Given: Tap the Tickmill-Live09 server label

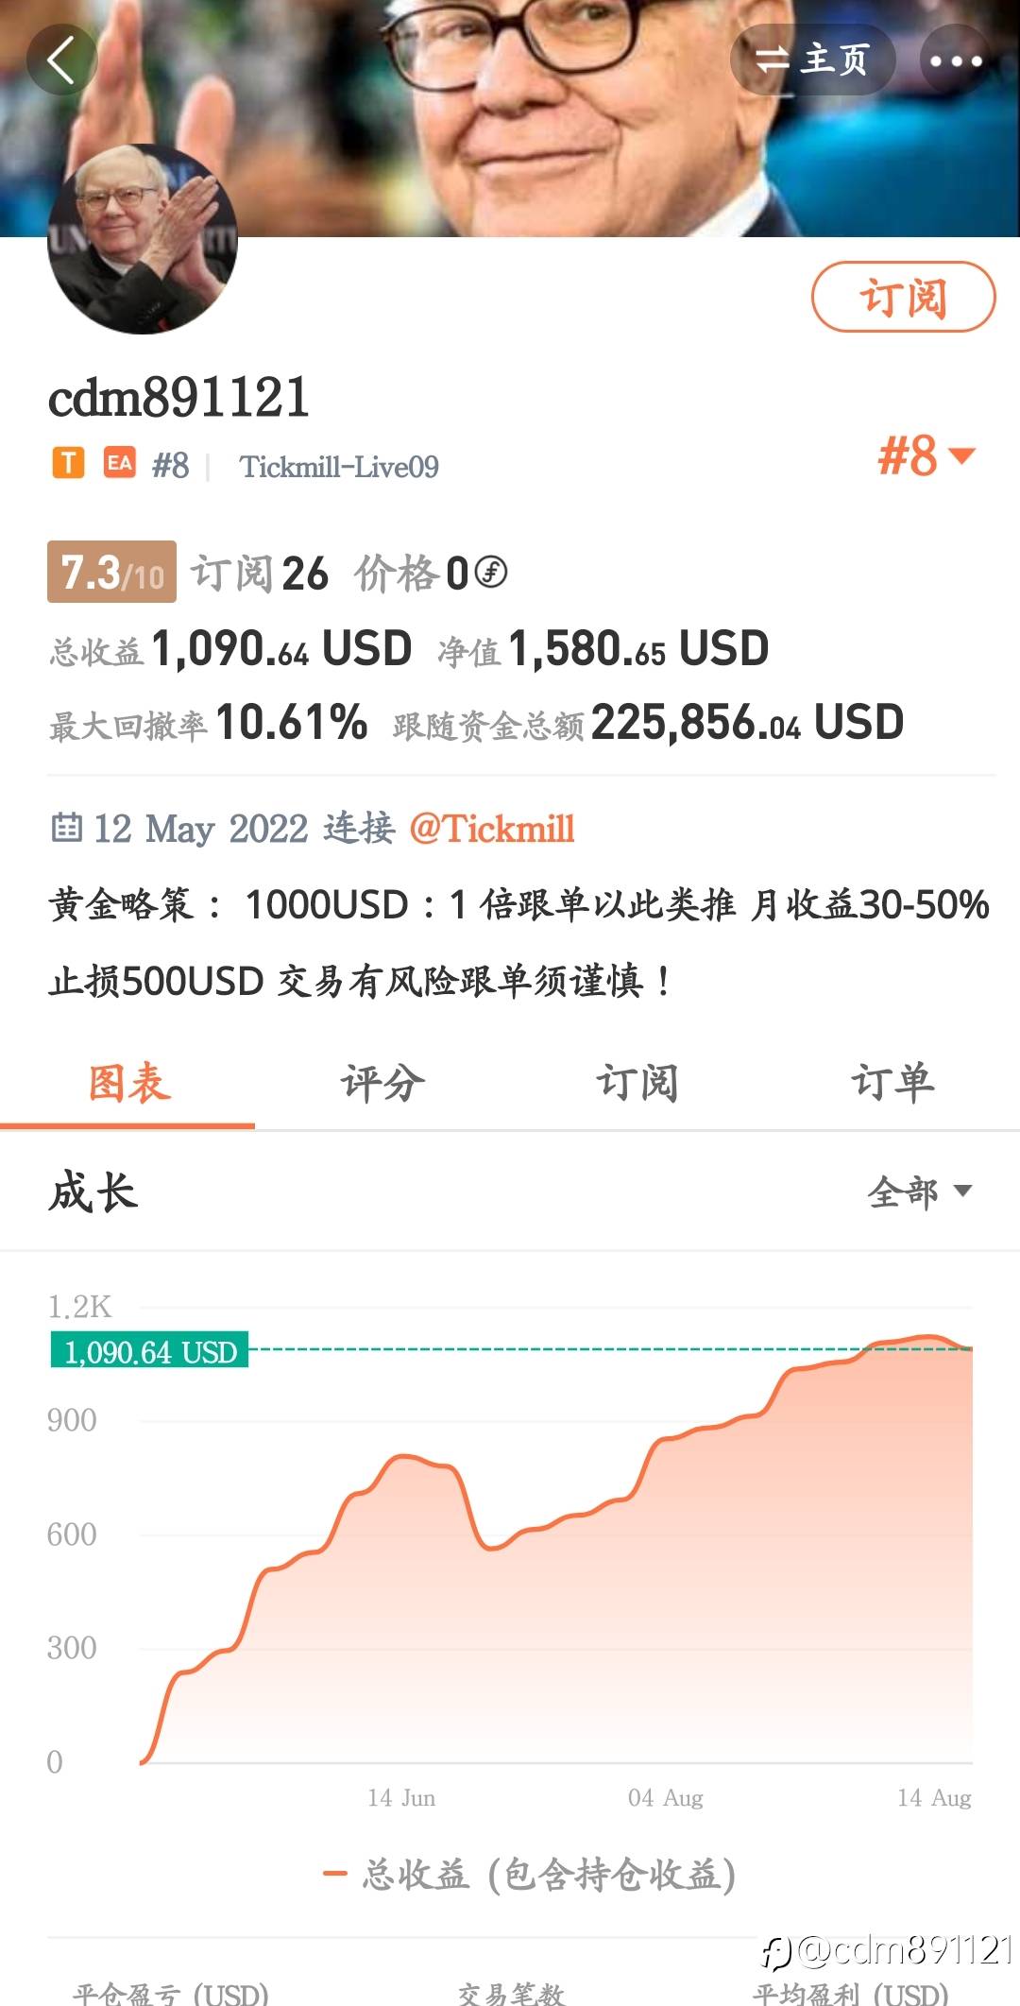Looking at the screenshot, I should pos(339,467).
